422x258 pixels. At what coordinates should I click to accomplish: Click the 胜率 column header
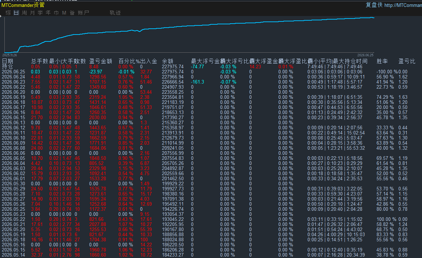[x=382, y=61]
